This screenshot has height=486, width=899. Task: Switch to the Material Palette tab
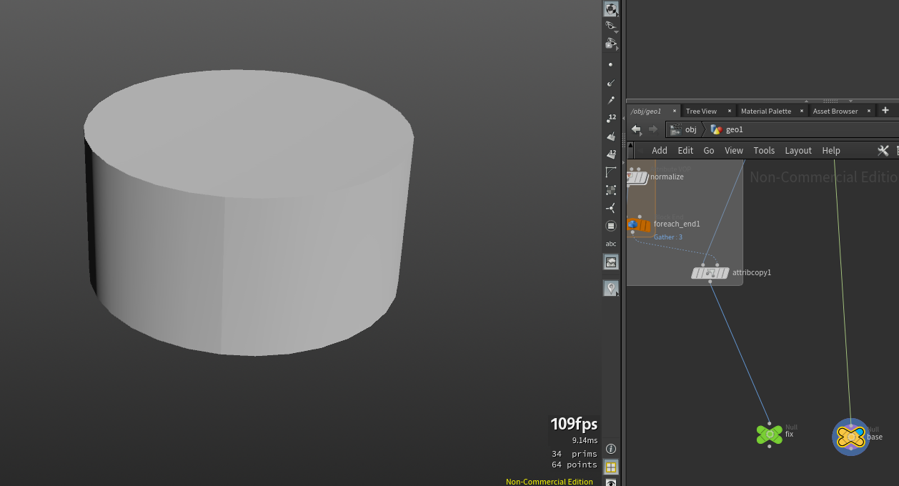(766, 111)
